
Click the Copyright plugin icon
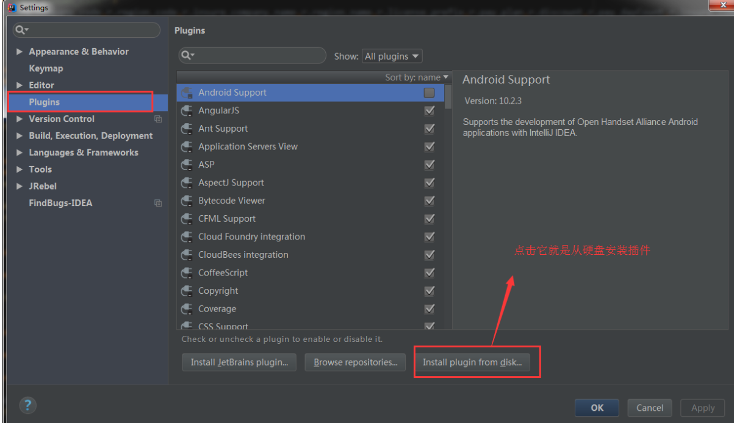[x=187, y=291]
